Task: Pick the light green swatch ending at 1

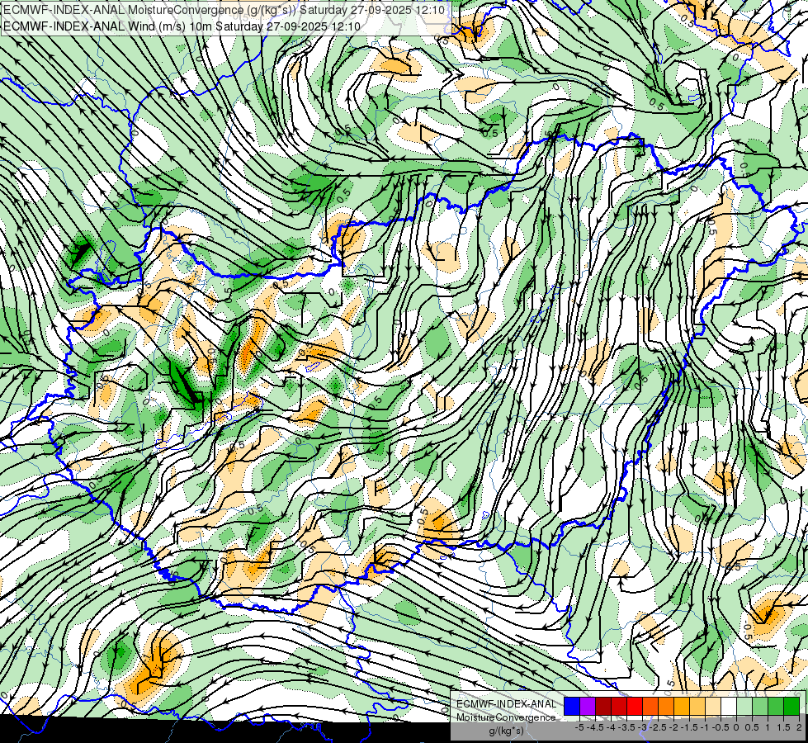Action: tap(760, 707)
